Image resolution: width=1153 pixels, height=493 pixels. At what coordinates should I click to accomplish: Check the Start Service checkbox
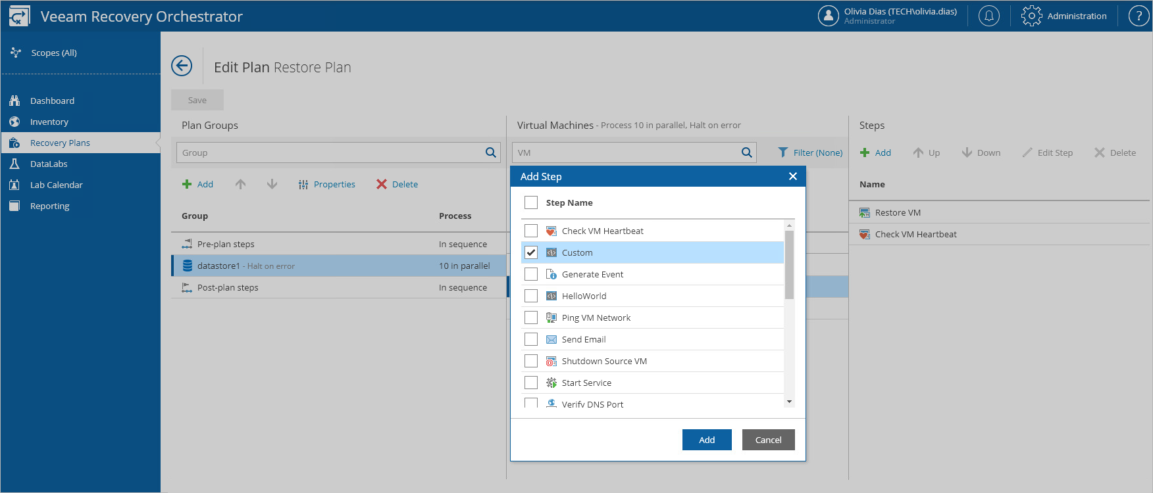click(x=531, y=383)
